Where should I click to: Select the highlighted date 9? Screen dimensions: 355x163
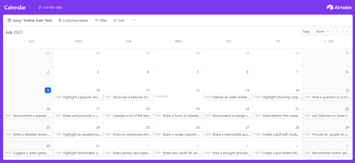click(x=48, y=90)
